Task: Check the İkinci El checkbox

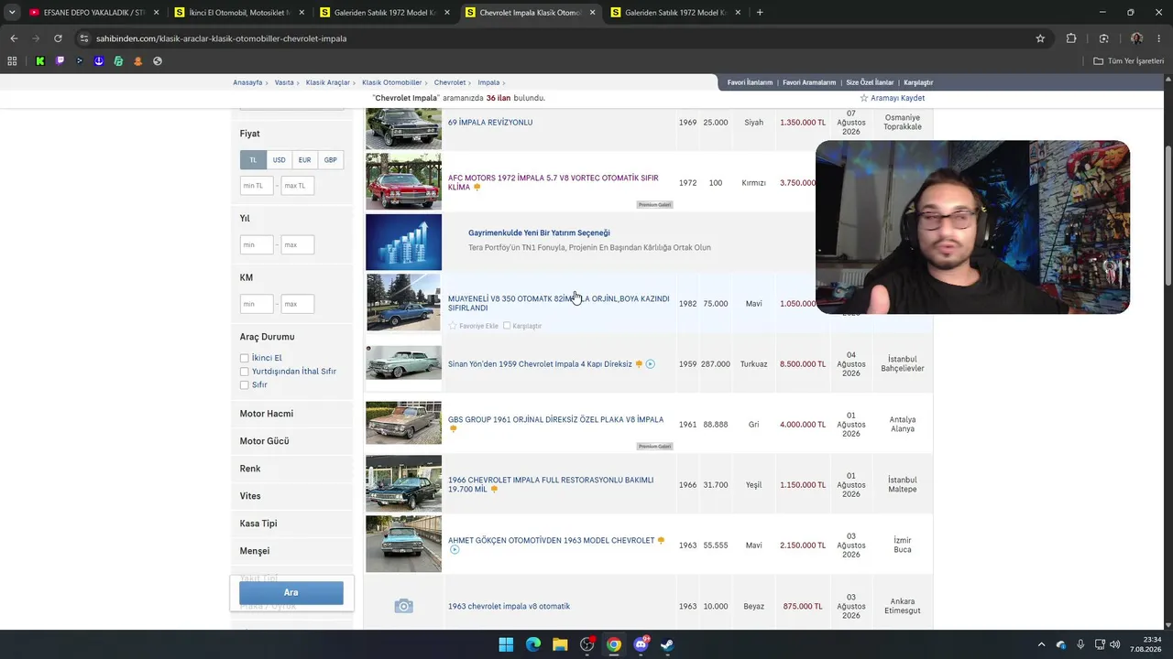Action: pyautogui.click(x=245, y=358)
